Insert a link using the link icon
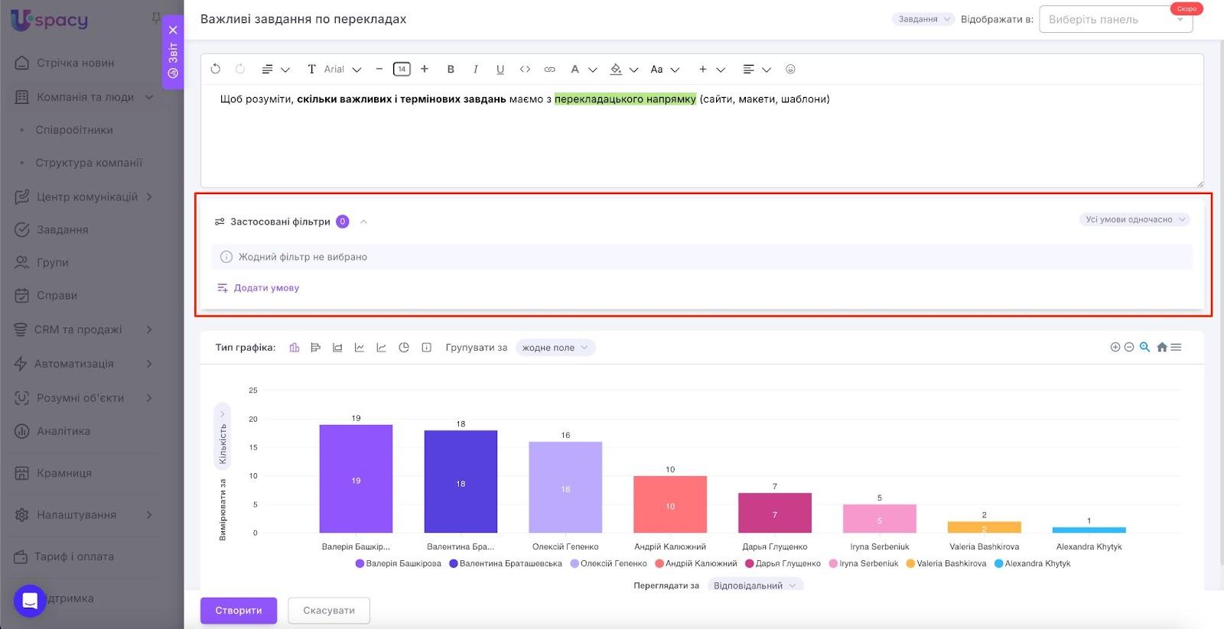Screen dimensions: 1224x629 pyautogui.click(x=549, y=70)
